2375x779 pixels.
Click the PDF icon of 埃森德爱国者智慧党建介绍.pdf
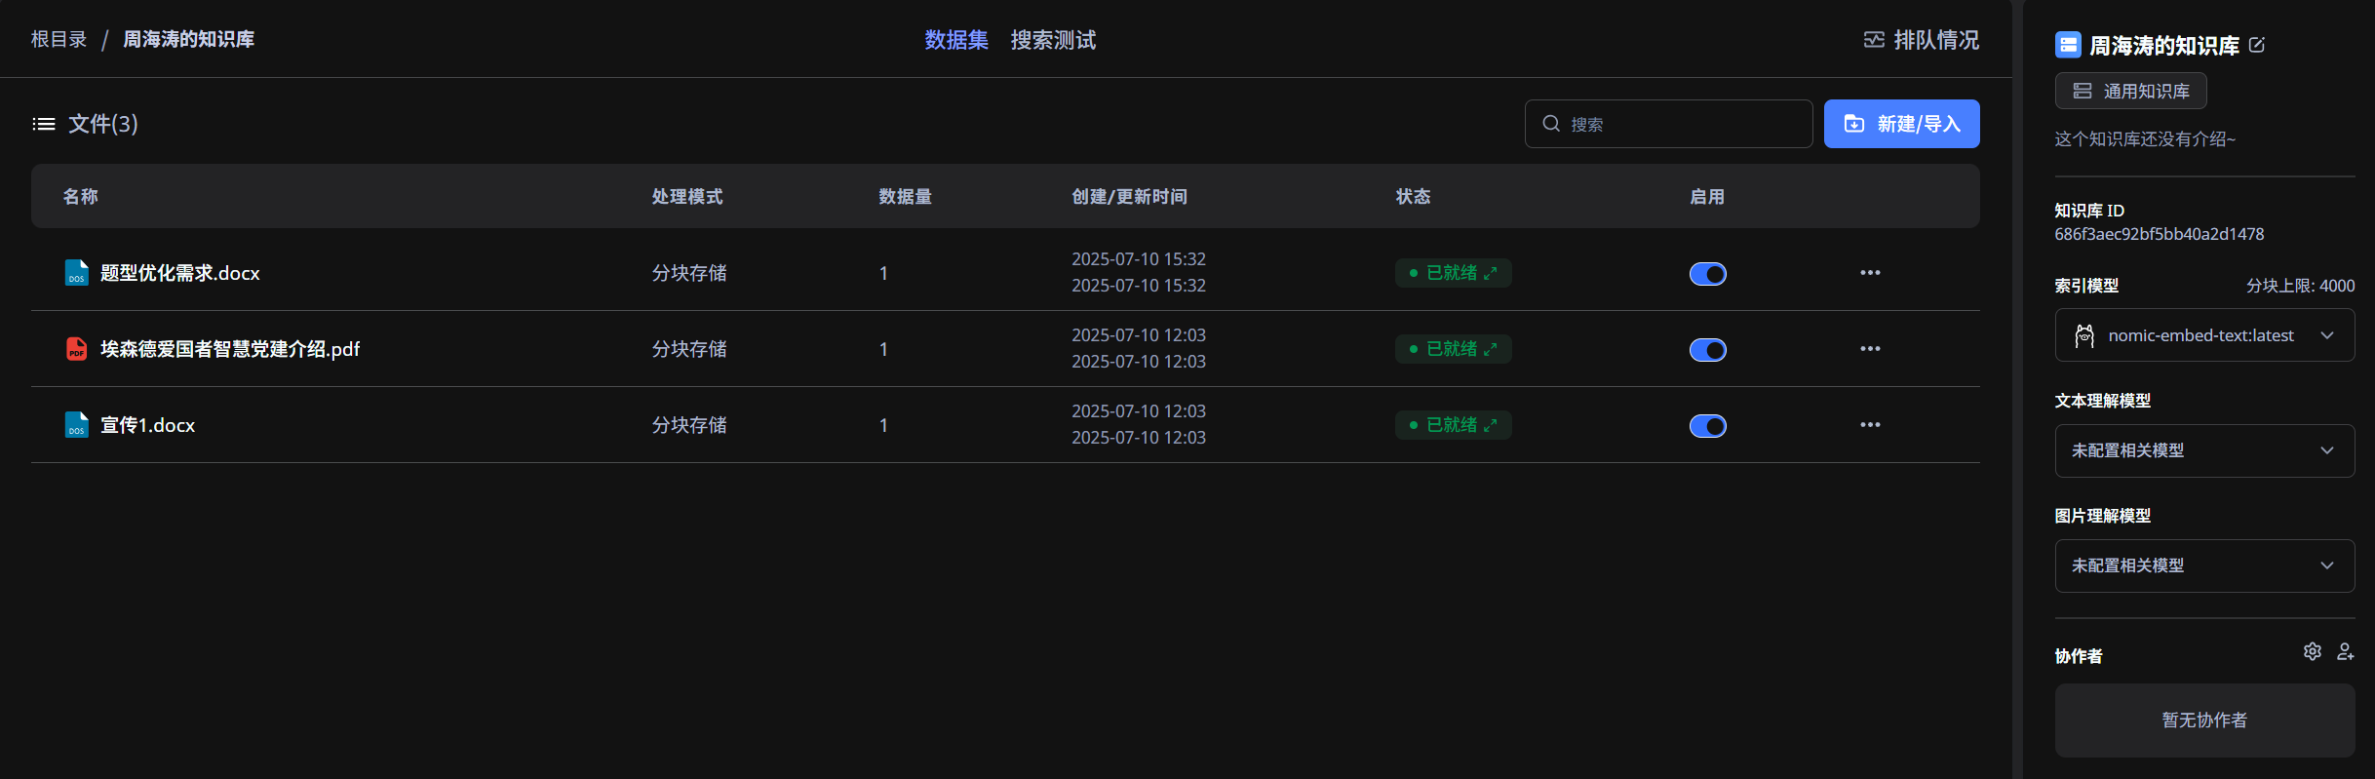point(76,349)
